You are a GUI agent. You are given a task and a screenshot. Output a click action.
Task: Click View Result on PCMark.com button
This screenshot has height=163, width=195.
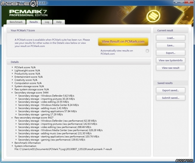(x=123, y=42)
